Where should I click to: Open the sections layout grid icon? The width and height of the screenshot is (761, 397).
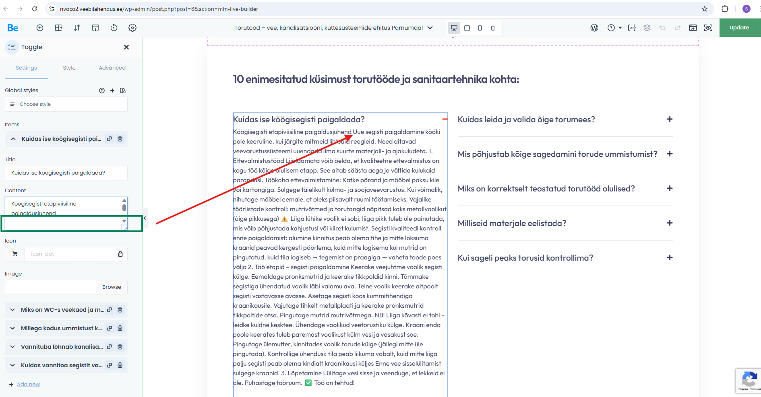click(x=58, y=28)
